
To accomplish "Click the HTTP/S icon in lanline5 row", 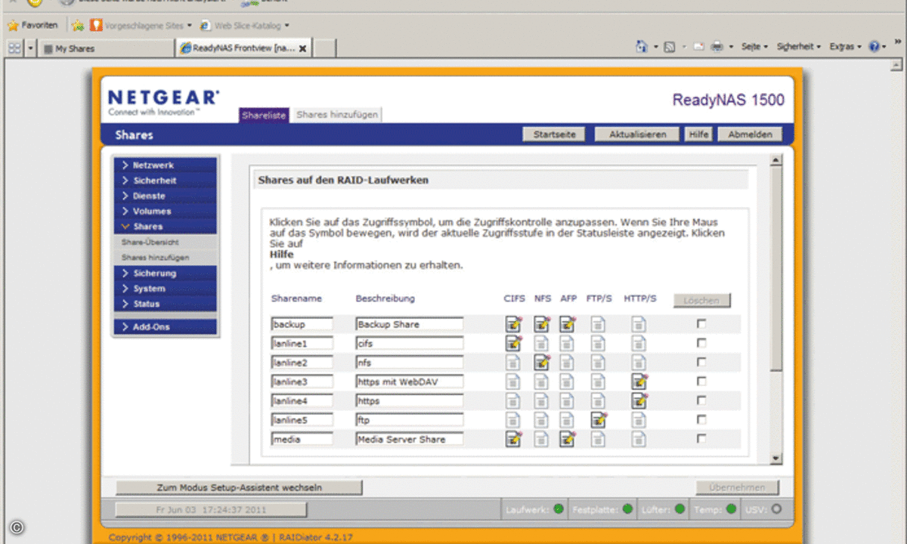I will click(x=639, y=420).
